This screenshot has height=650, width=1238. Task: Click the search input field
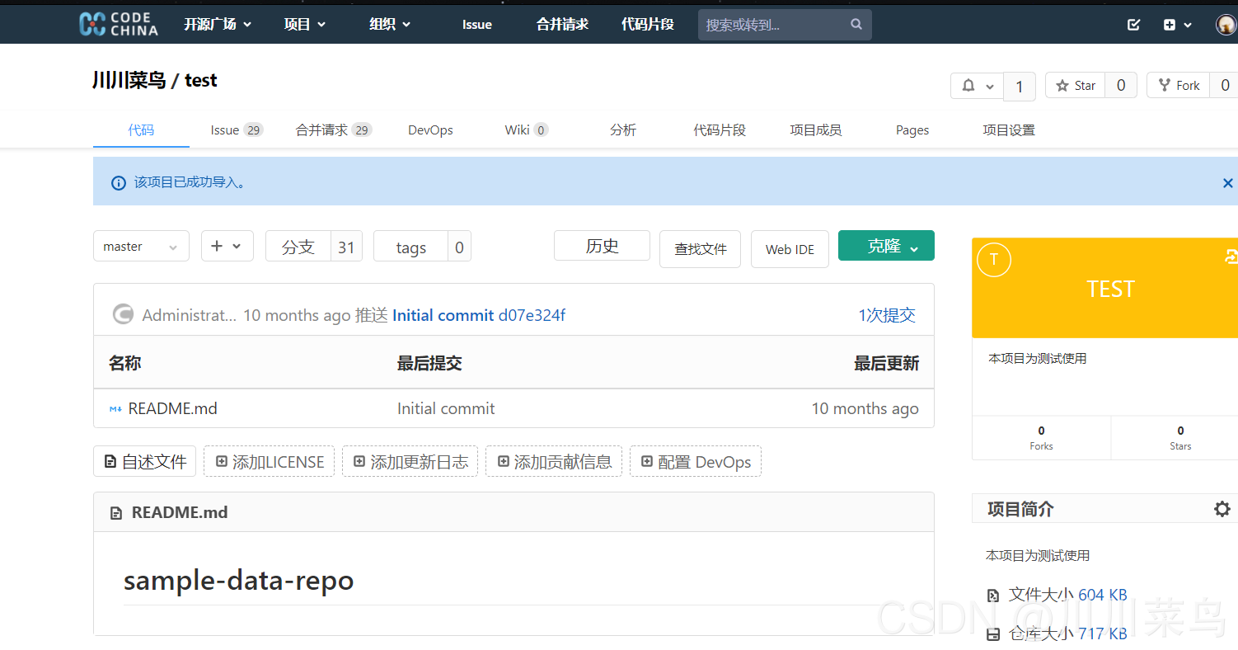(772, 25)
